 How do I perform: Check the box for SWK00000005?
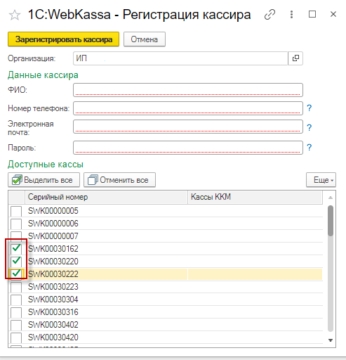point(16,211)
